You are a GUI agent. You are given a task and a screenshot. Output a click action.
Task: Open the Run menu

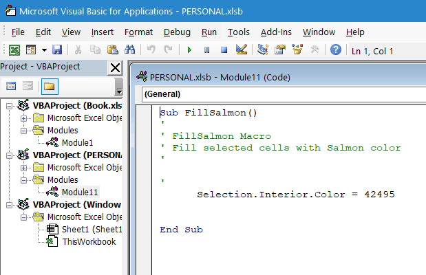209,32
